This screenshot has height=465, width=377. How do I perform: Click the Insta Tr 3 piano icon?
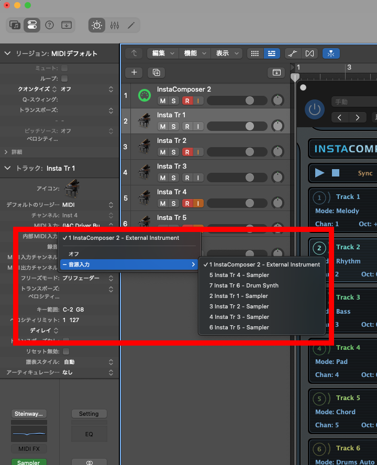click(145, 172)
